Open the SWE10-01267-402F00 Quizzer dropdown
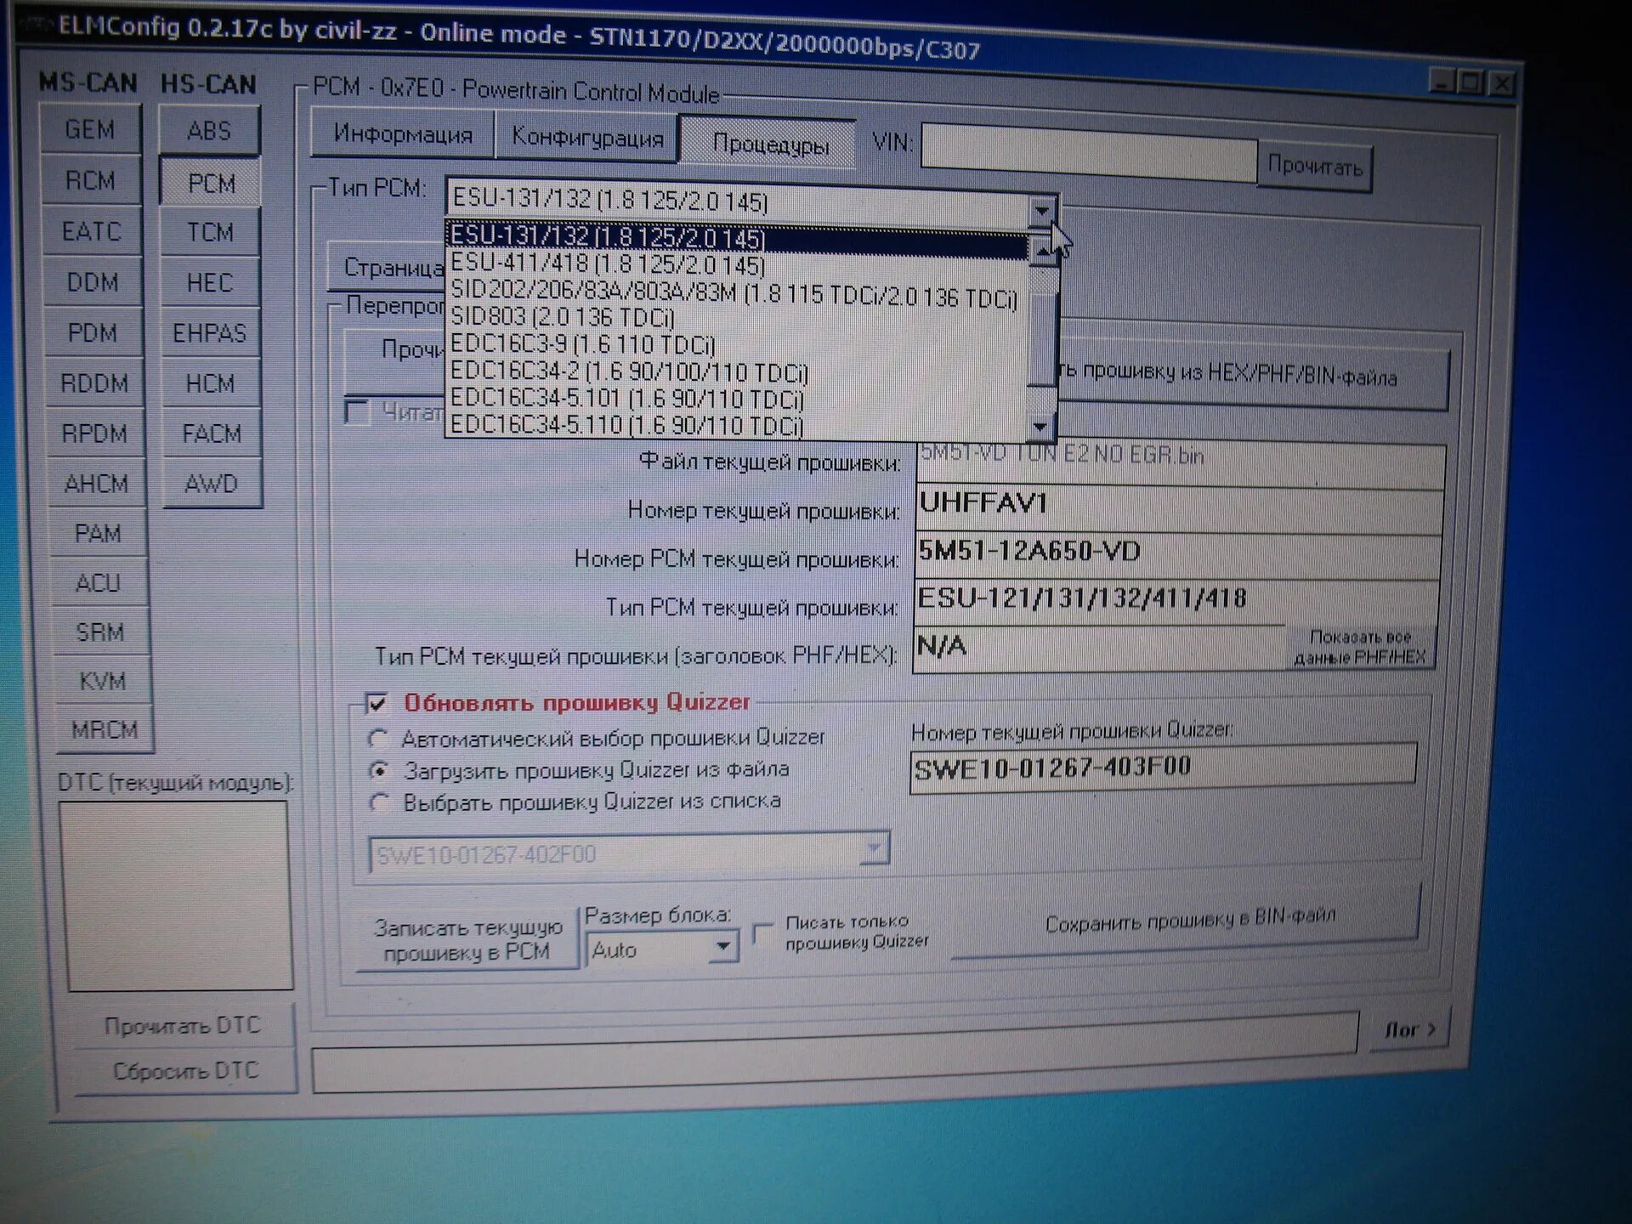The width and height of the screenshot is (1632, 1224). [x=875, y=848]
